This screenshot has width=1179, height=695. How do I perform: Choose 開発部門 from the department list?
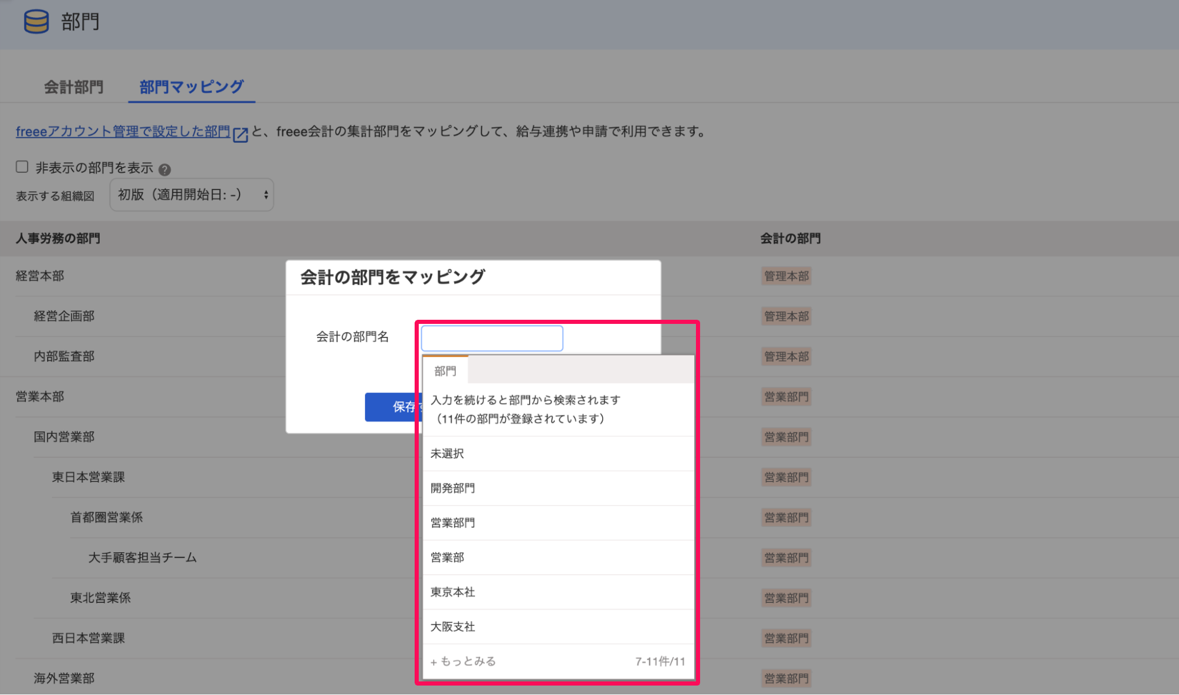558,488
